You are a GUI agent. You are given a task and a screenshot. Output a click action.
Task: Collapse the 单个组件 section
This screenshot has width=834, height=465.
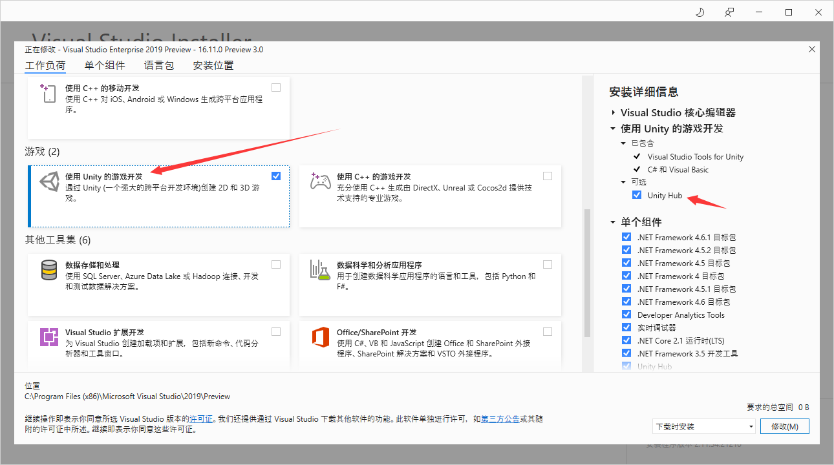613,222
